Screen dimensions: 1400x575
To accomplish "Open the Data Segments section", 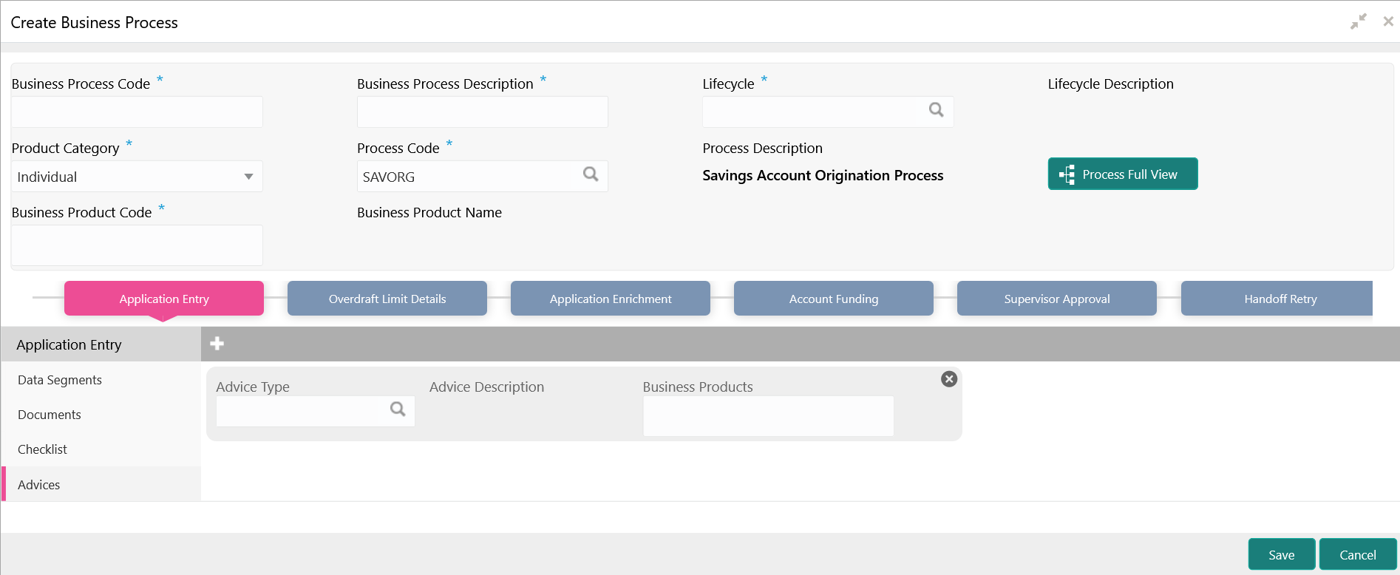I will pos(60,380).
